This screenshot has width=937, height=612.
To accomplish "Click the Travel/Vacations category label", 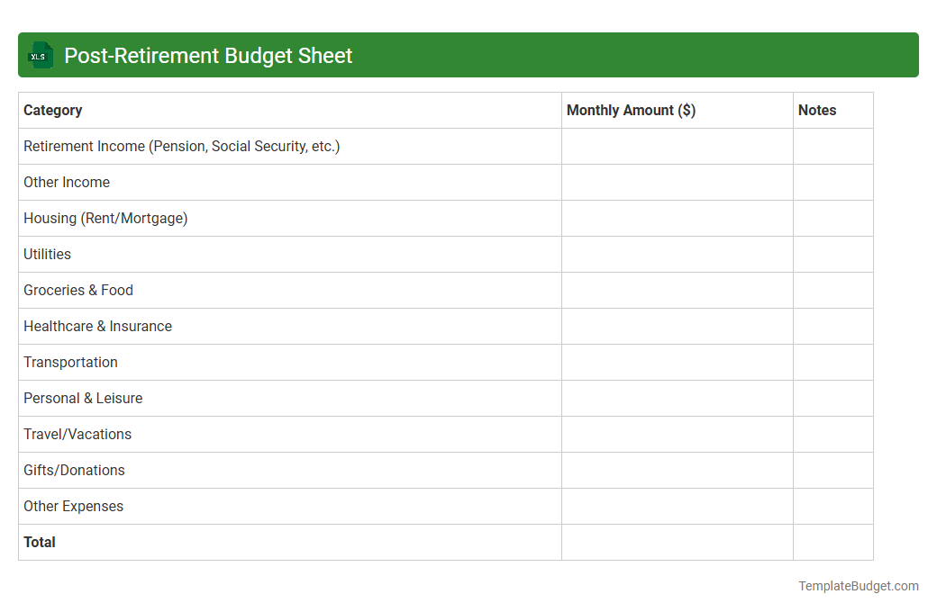I will [x=77, y=434].
